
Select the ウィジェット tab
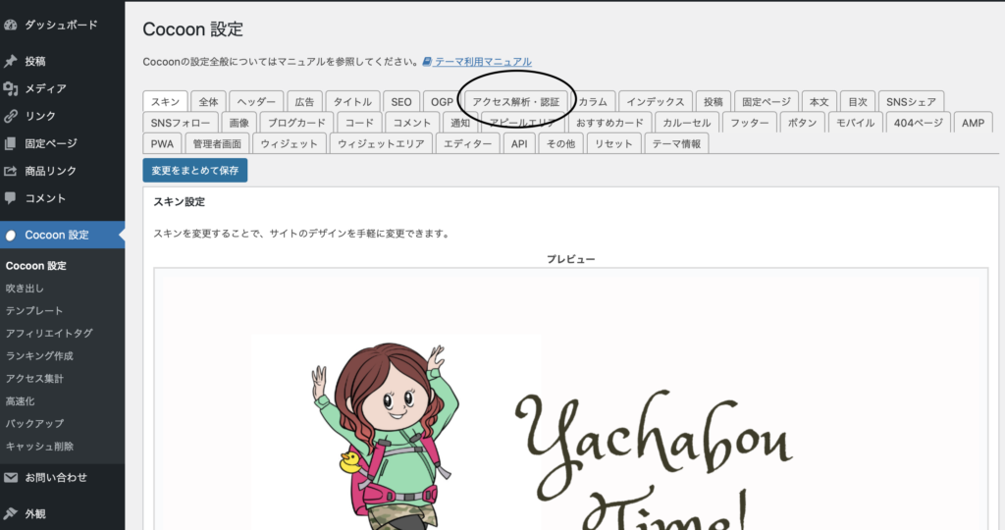pos(290,143)
